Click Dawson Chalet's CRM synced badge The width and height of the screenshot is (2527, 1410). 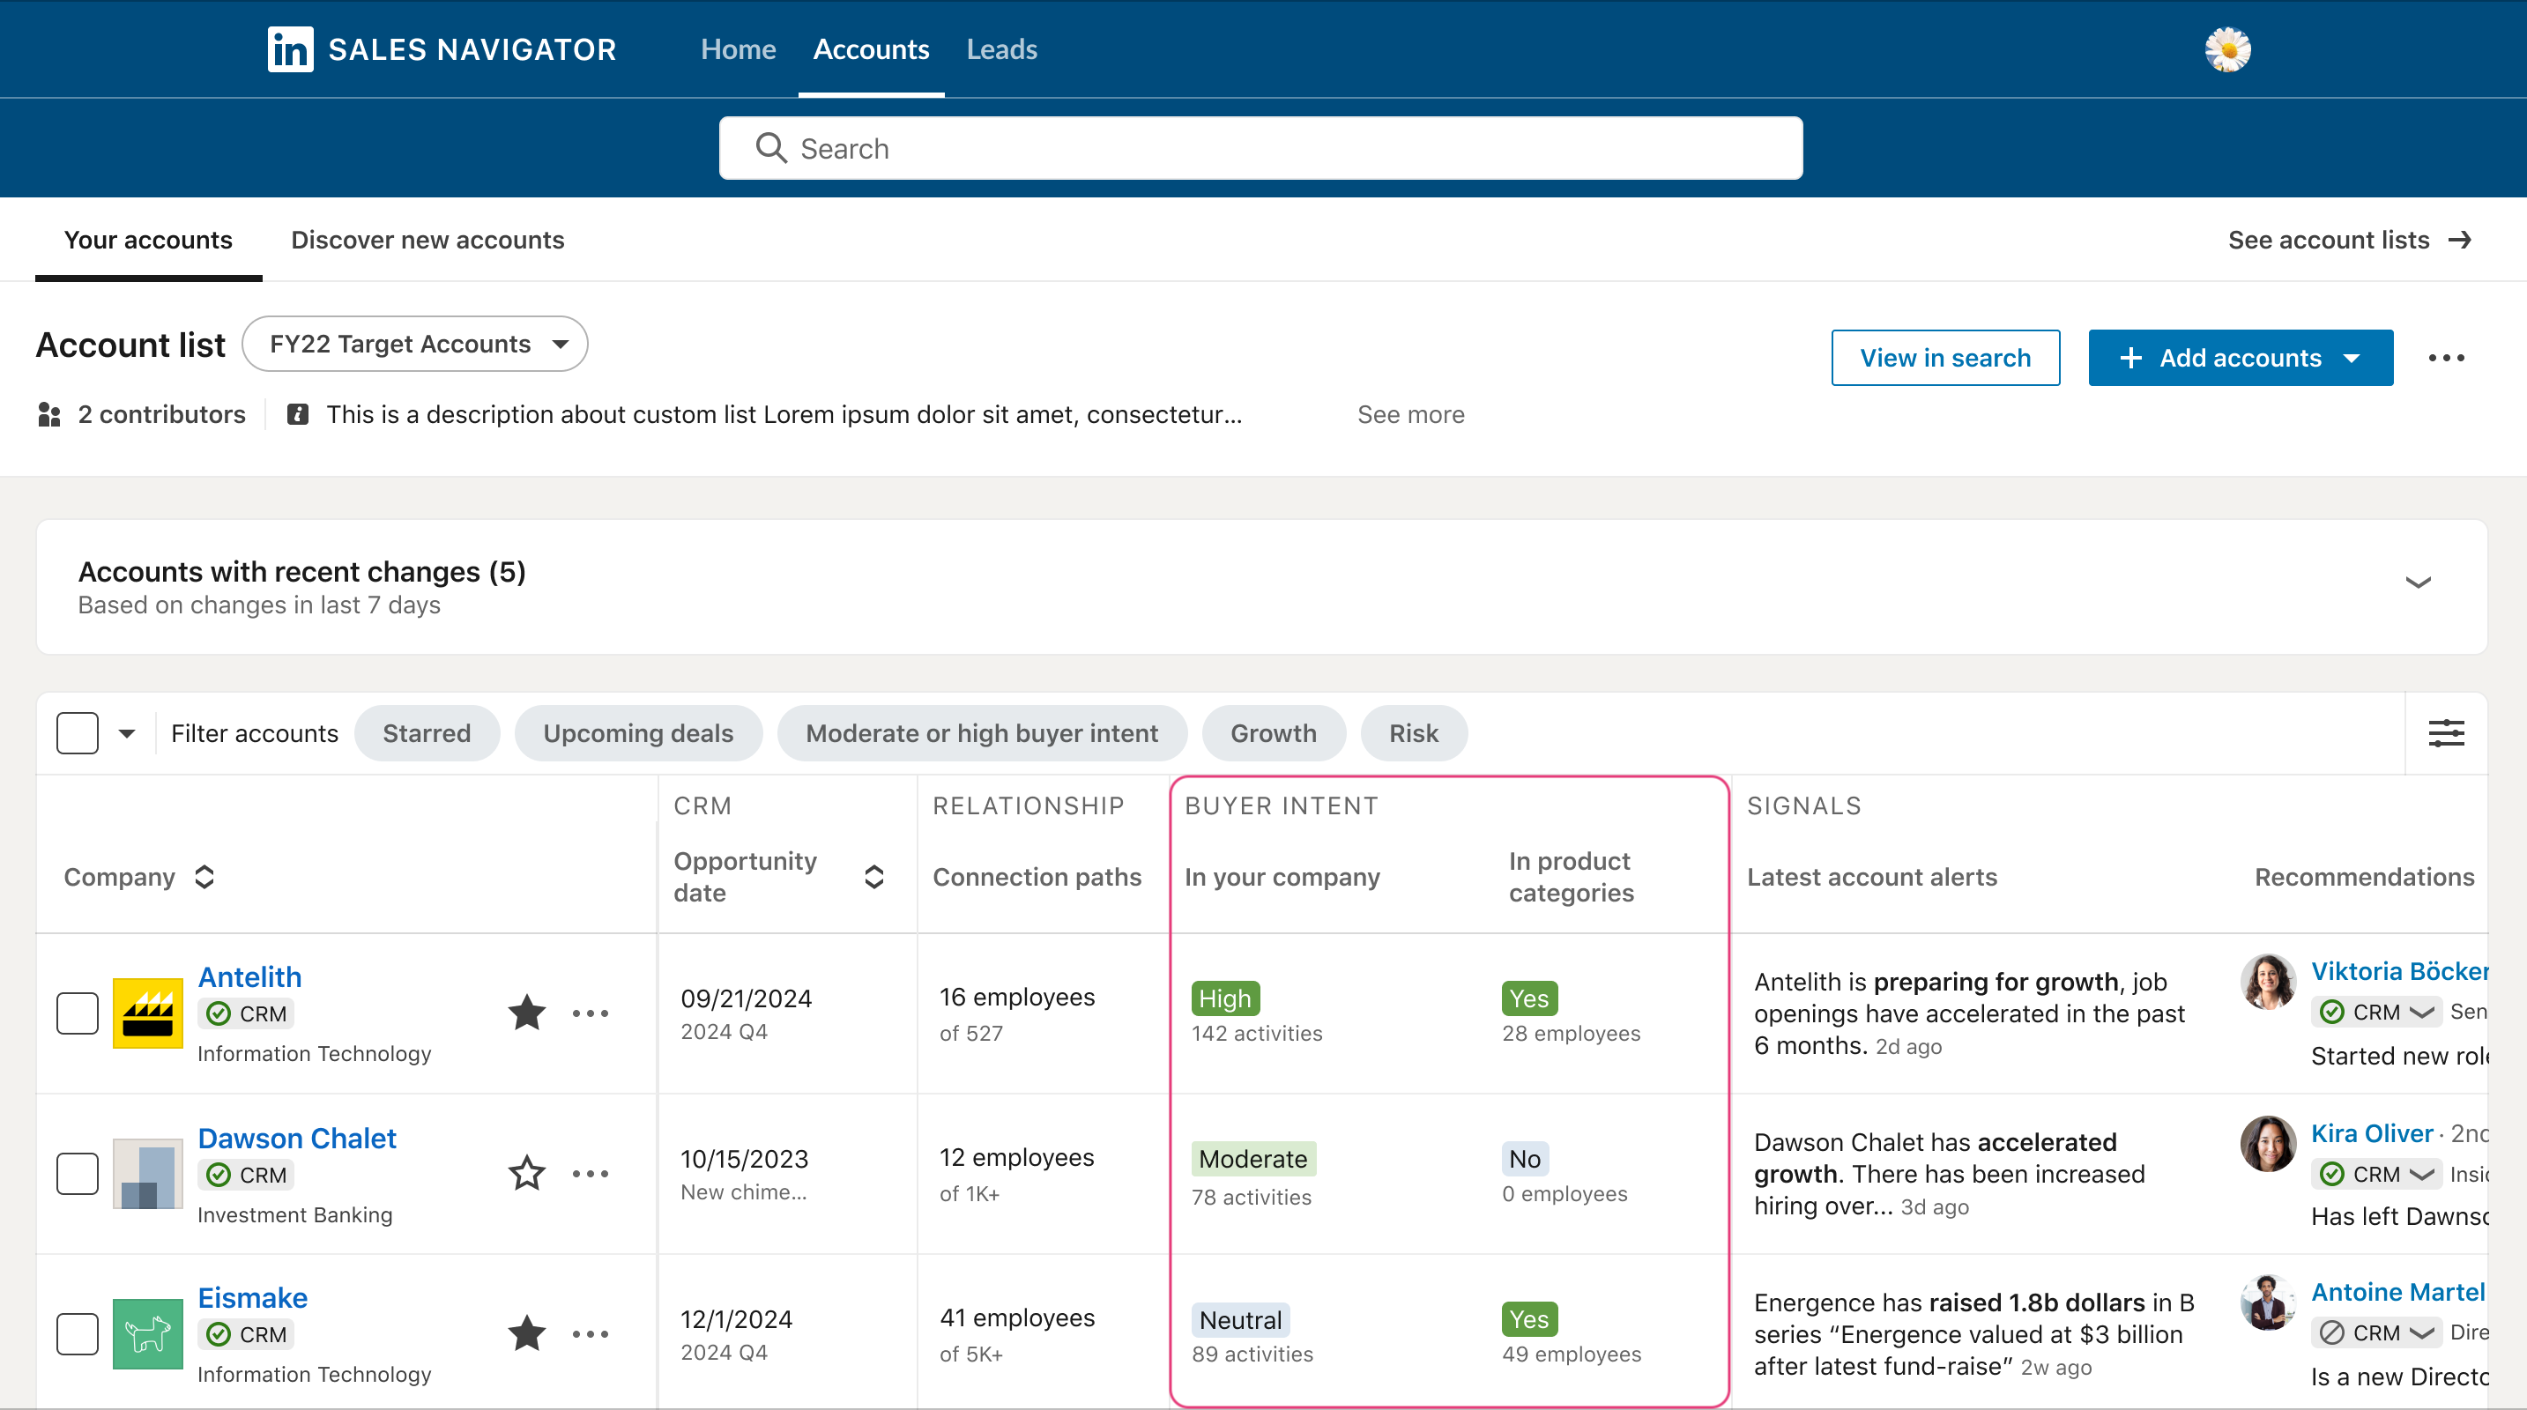click(x=246, y=1175)
